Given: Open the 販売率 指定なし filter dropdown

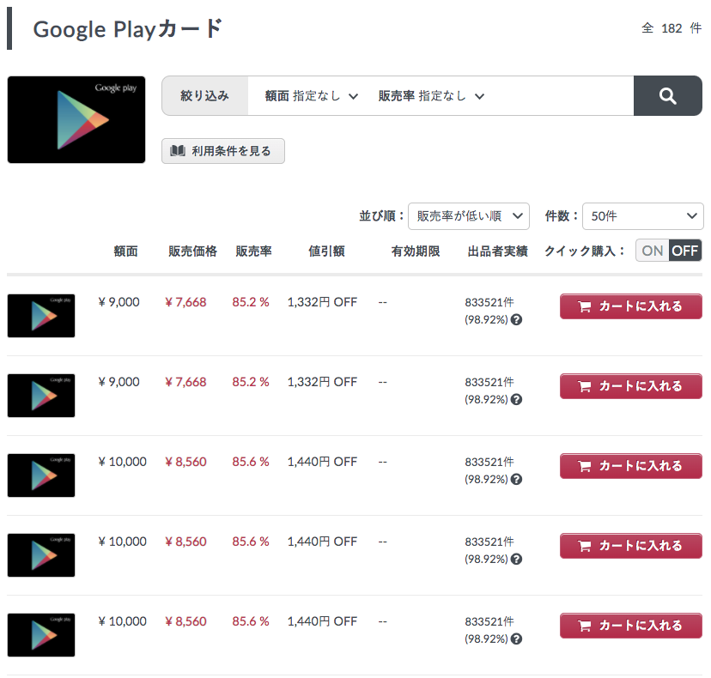Looking at the screenshot, I should point(431,96).
